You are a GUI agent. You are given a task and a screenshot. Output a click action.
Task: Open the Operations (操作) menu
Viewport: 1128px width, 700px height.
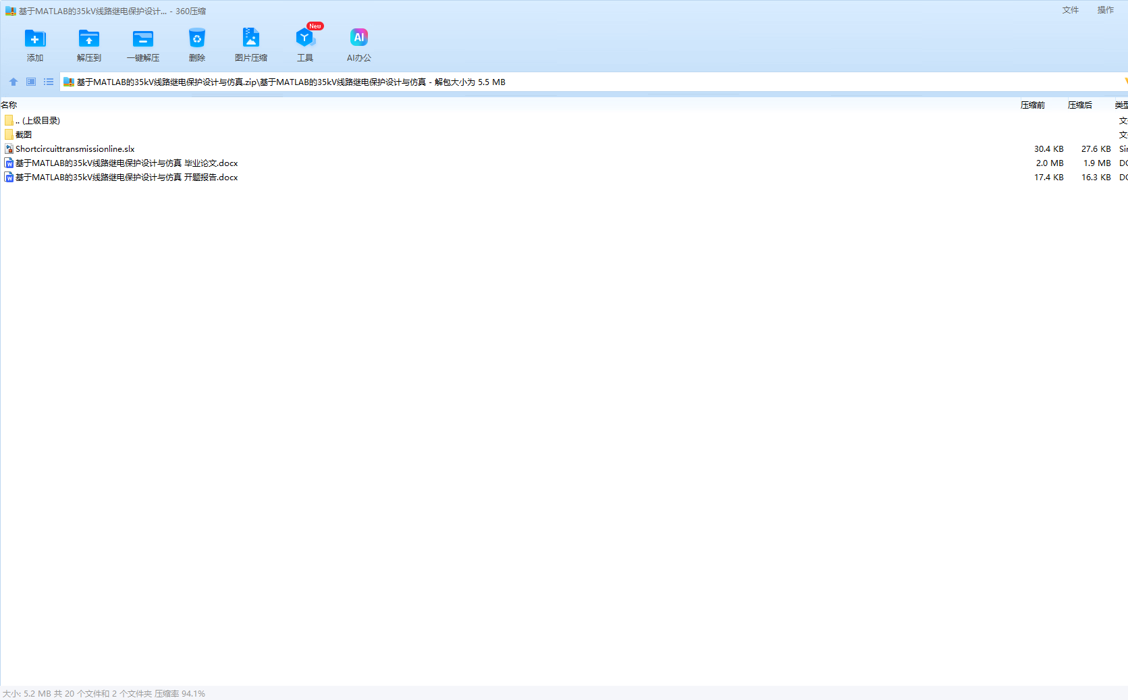pyautogui.click(x=1105, y=10)
